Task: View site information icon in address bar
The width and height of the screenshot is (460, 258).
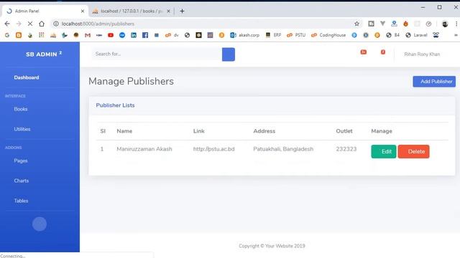Action: [56, 24]
